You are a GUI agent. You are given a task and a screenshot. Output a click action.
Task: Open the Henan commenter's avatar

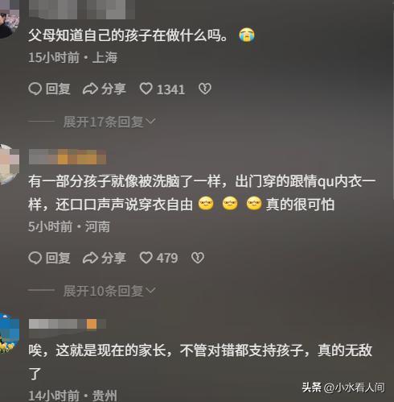click(x=8, y=164)
